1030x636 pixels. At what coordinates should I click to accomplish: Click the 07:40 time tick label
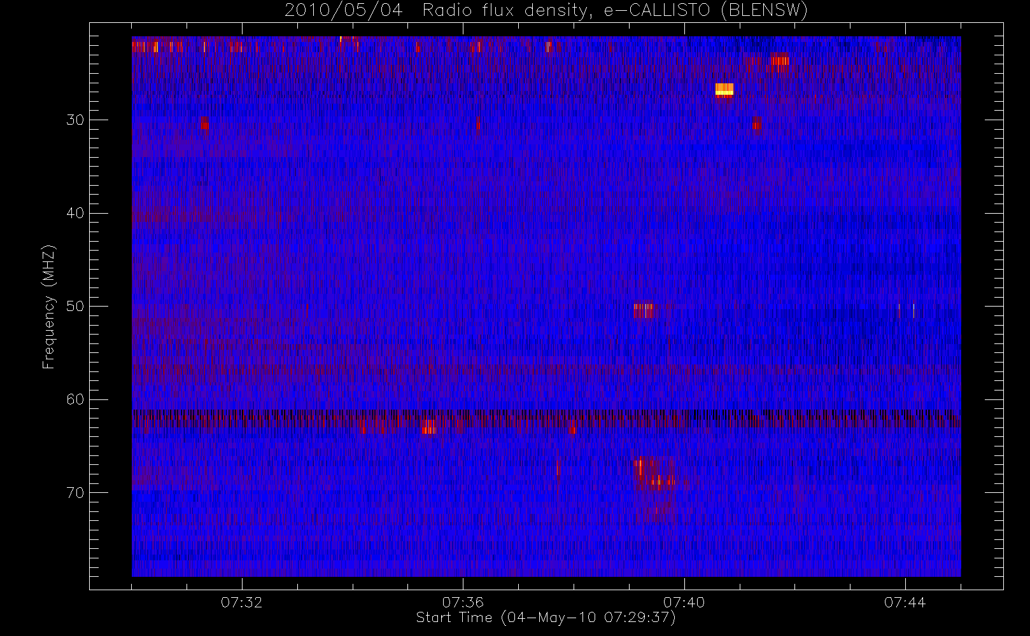tap(684, 602)
